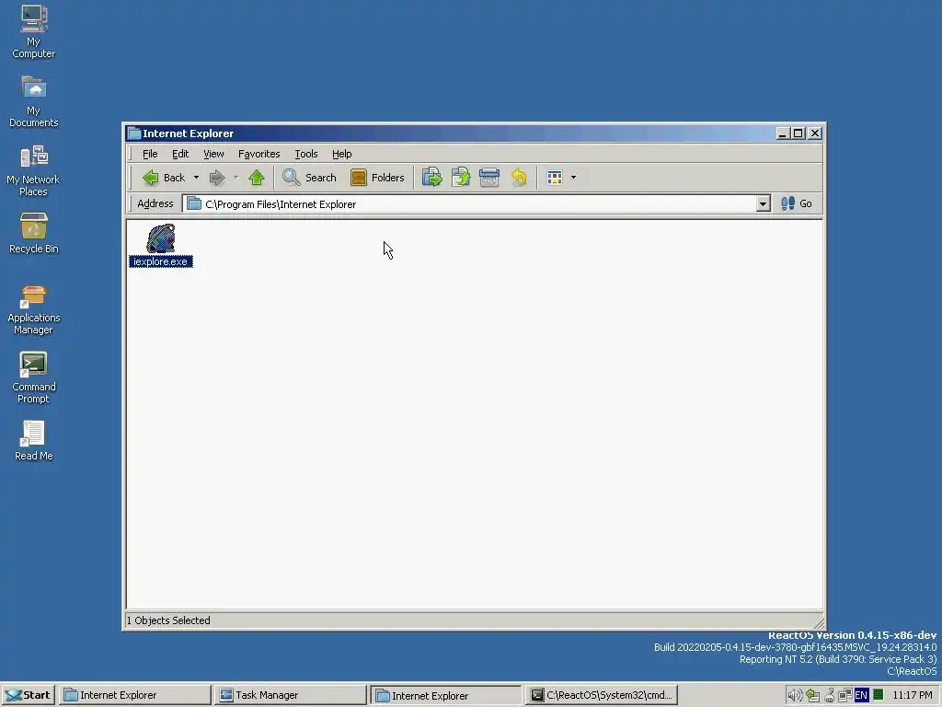Select the Recycle Bin desktop icon
Screen dimensions: 942x707
tap(34, 233)
